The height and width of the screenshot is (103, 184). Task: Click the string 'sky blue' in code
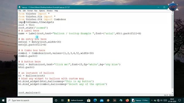pyautogui.click(x=112, y=64)
